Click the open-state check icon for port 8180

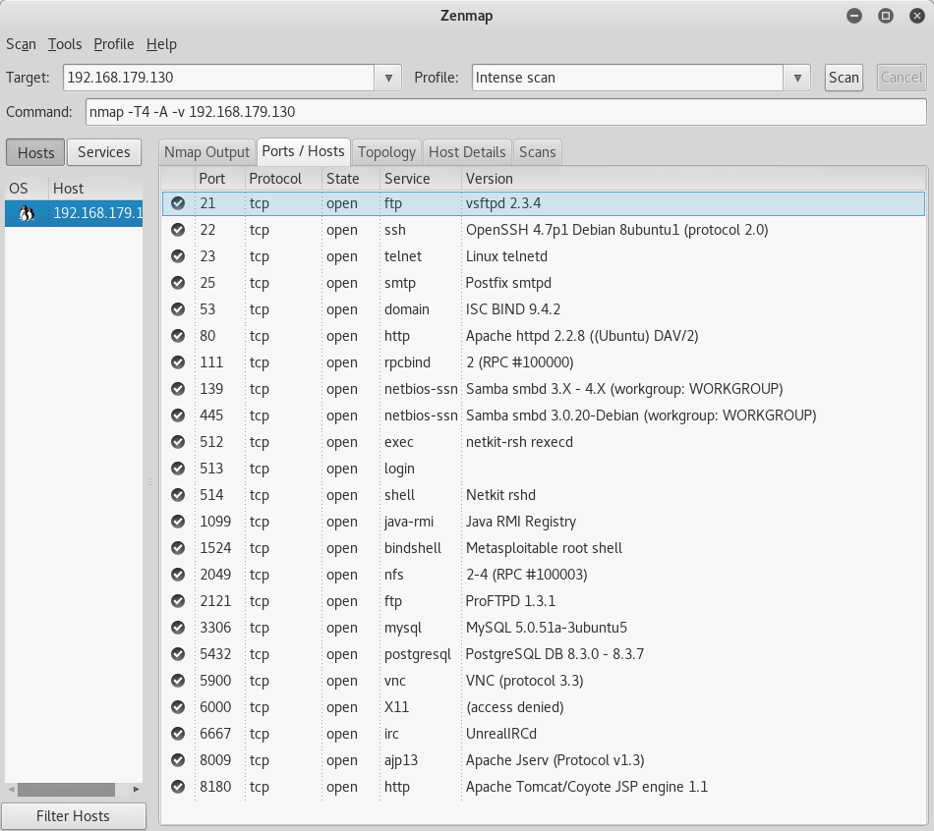tap(178, 787)
